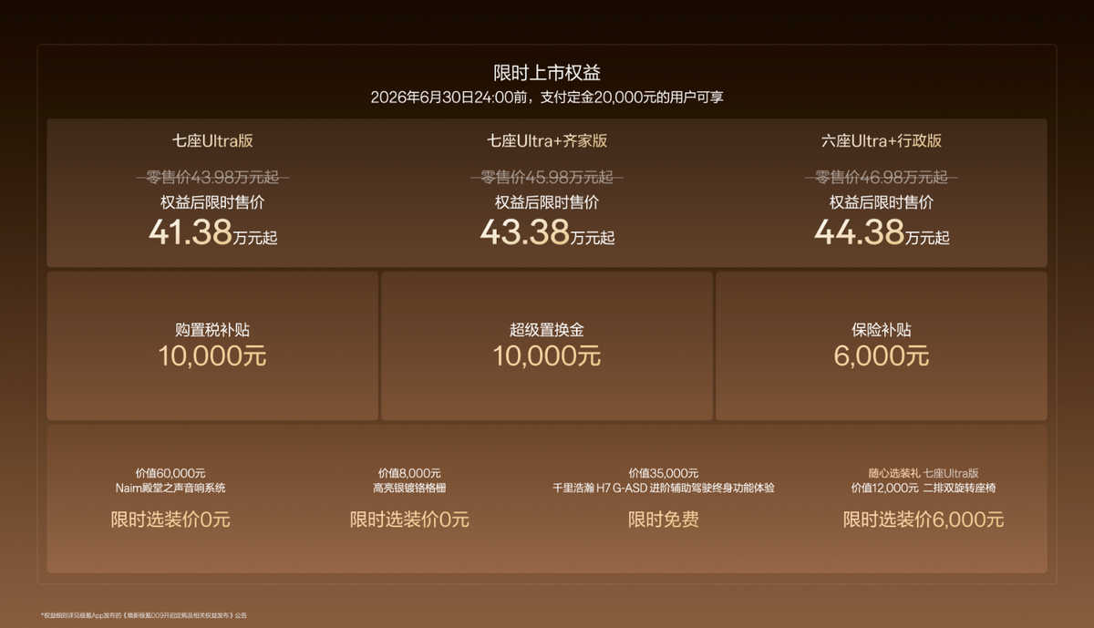Click the '随心选装礼 七座Ultra版' text
Screen dimensions: 1094x628
click(x=924, y=473)
